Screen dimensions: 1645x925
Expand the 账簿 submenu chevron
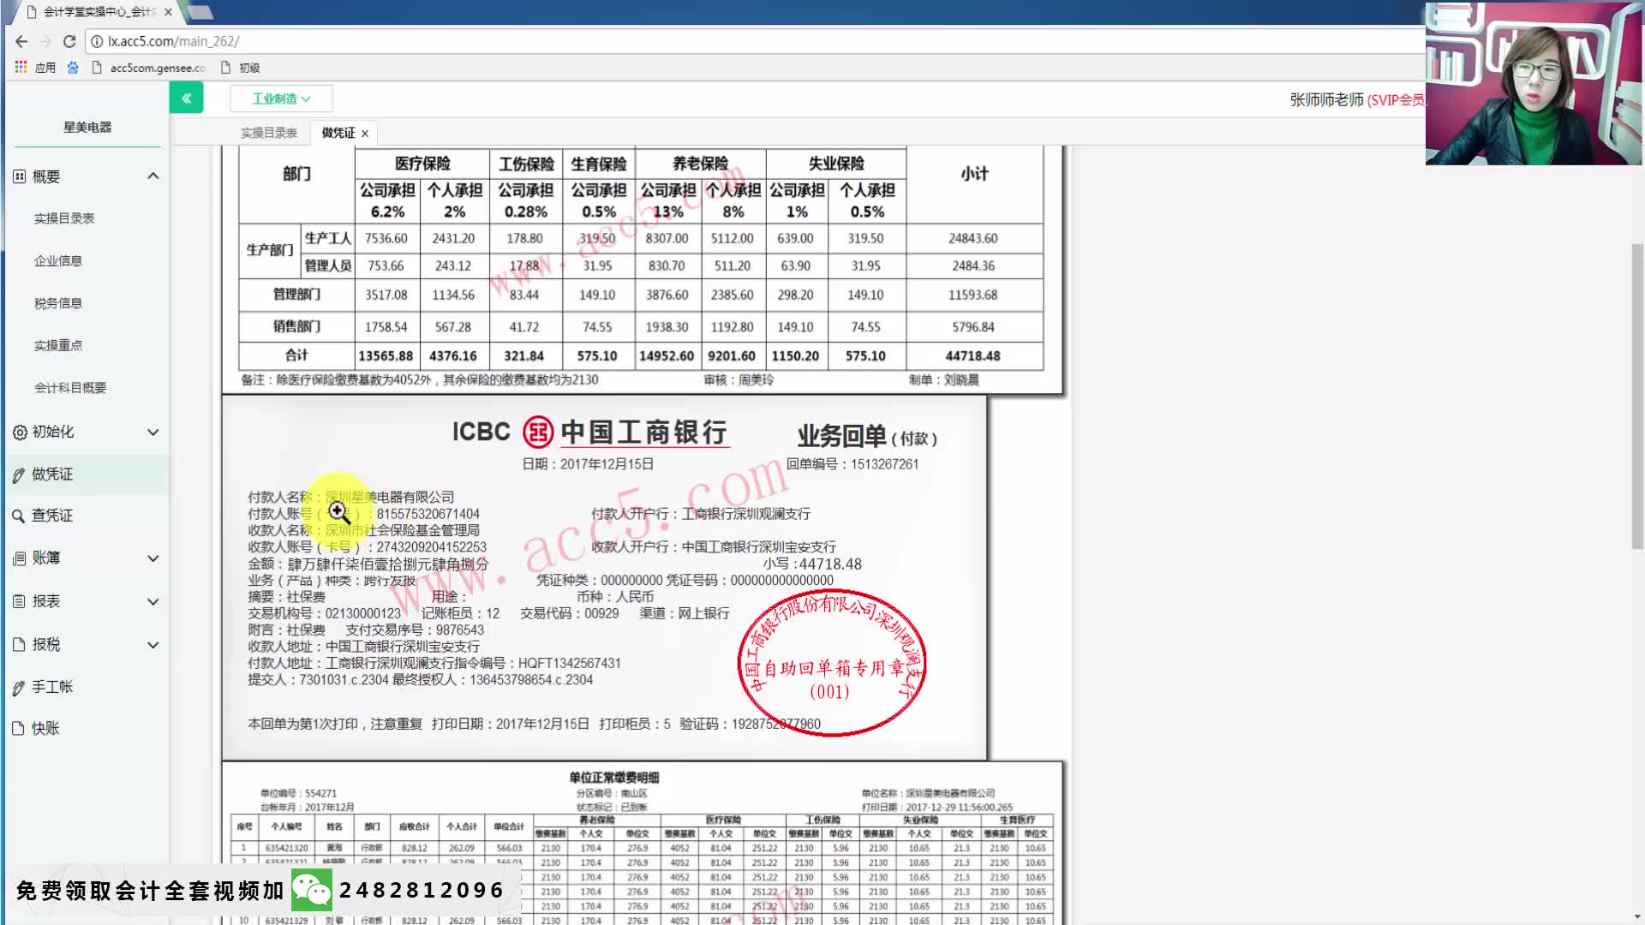click(x=153, y=558)
